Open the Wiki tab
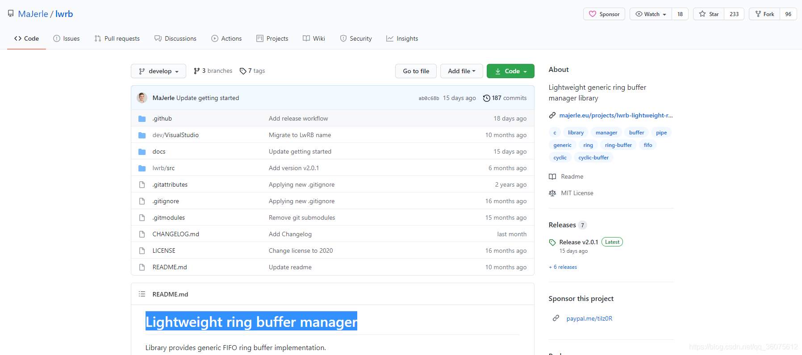 pyautogui.click(x=314, y=38)
